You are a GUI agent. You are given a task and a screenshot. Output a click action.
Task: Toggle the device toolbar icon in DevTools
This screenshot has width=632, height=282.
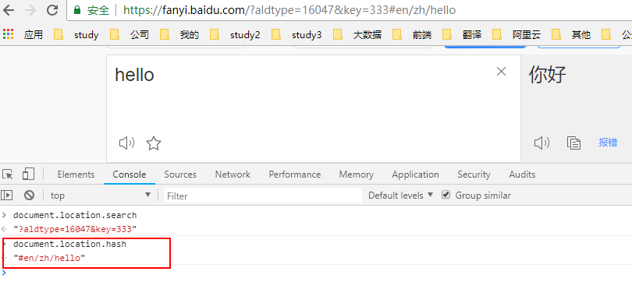point(28,174)
